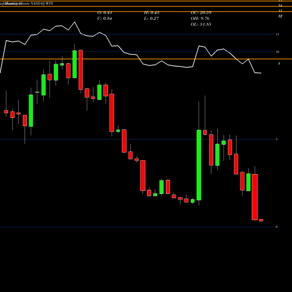The height and width of the screenshot is (292, 292).
Task: Select the 'OH: 9.76' reading
Action: [x=200, y=19]
